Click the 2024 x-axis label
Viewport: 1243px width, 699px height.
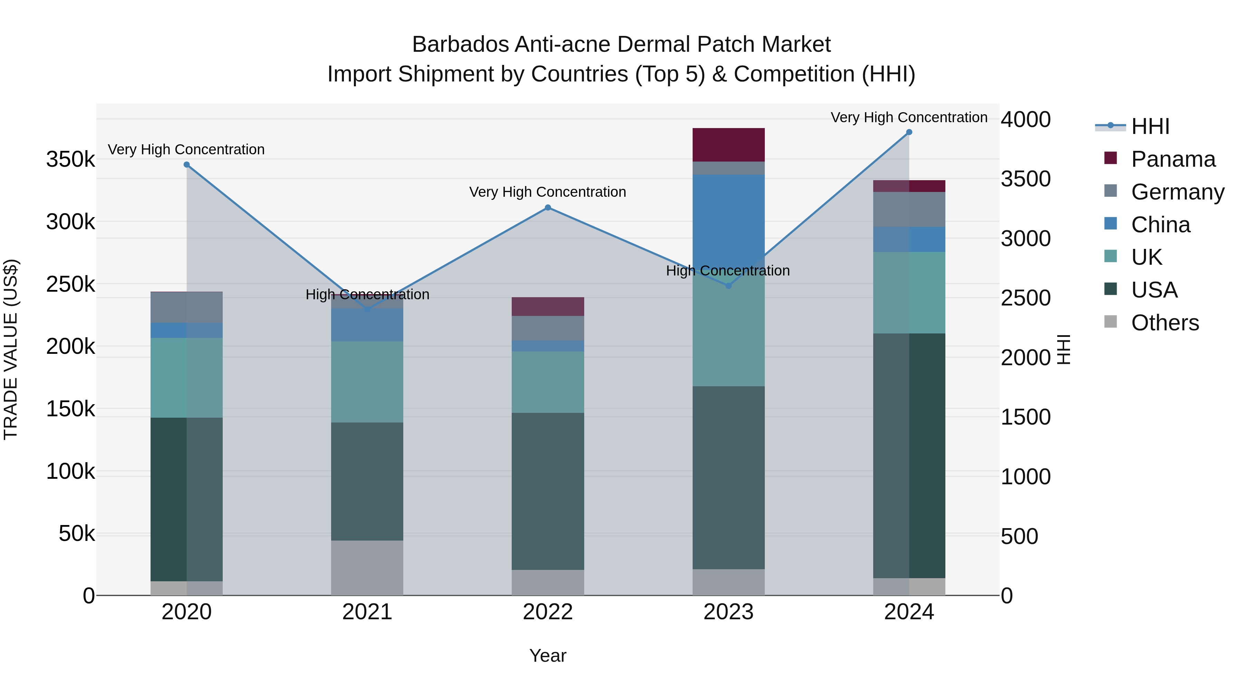tap(909, 612)
